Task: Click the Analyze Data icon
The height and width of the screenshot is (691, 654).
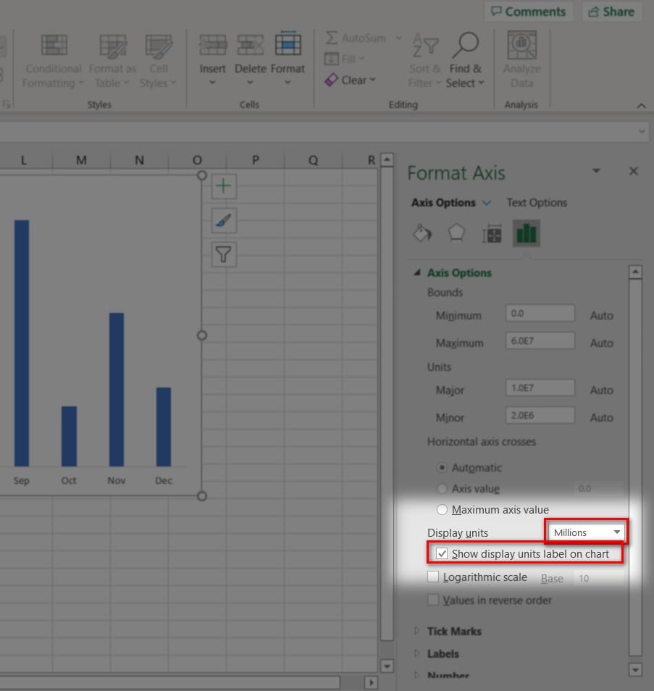Action: pos(521,59)
